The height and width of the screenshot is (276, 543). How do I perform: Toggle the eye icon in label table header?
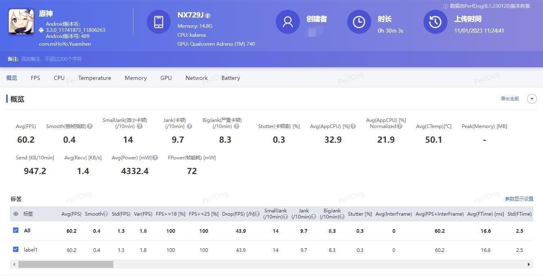click(x=16, y=214)
